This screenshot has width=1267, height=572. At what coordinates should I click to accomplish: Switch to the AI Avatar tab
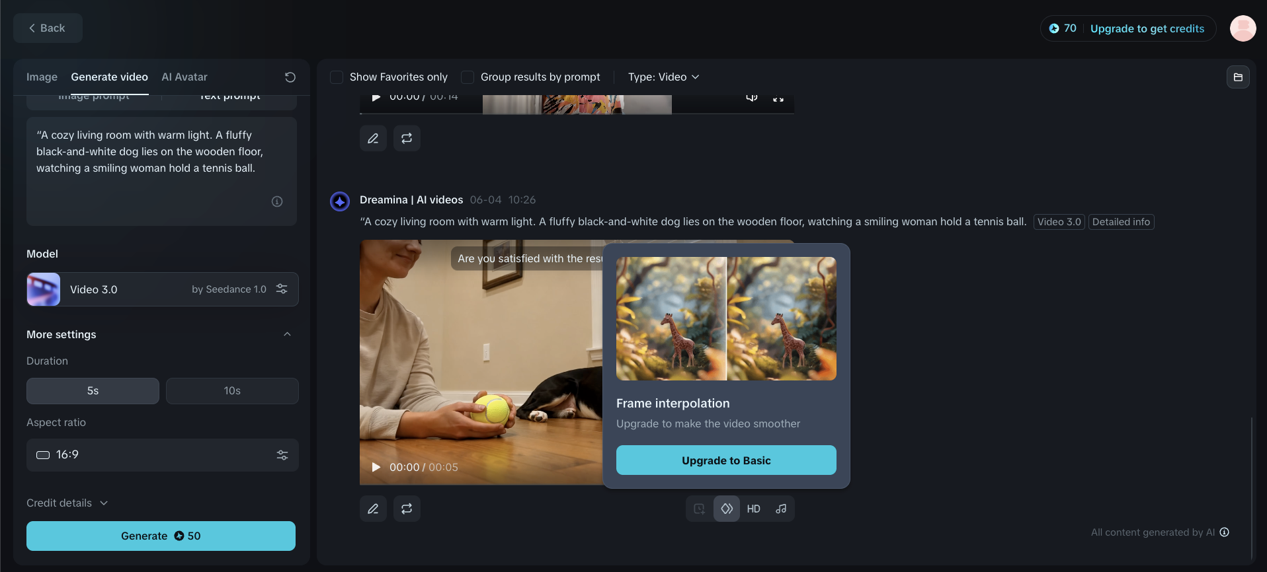(184, 77)
